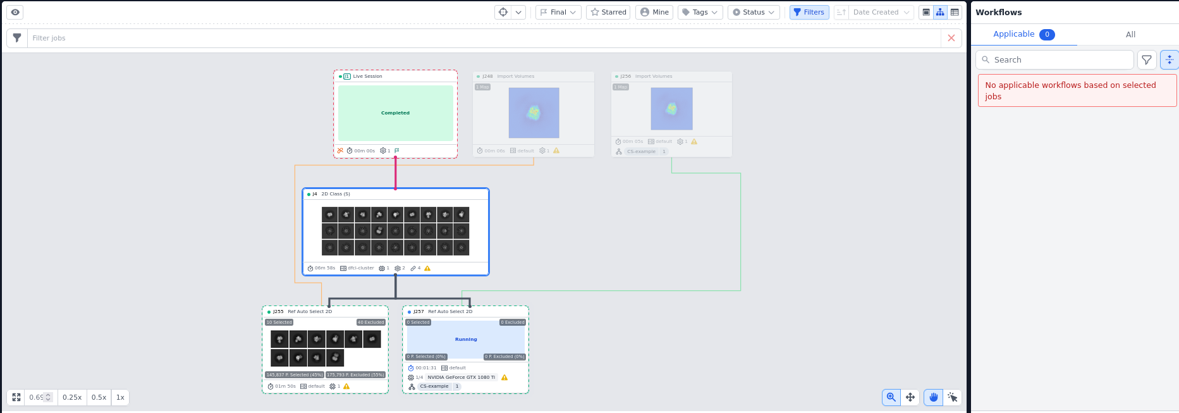Screen dimensions: 1179x413
Task: Toggle the Starred filter
Action: tap(608, 12)
